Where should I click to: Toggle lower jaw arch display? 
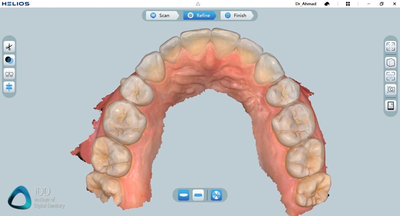198,195
